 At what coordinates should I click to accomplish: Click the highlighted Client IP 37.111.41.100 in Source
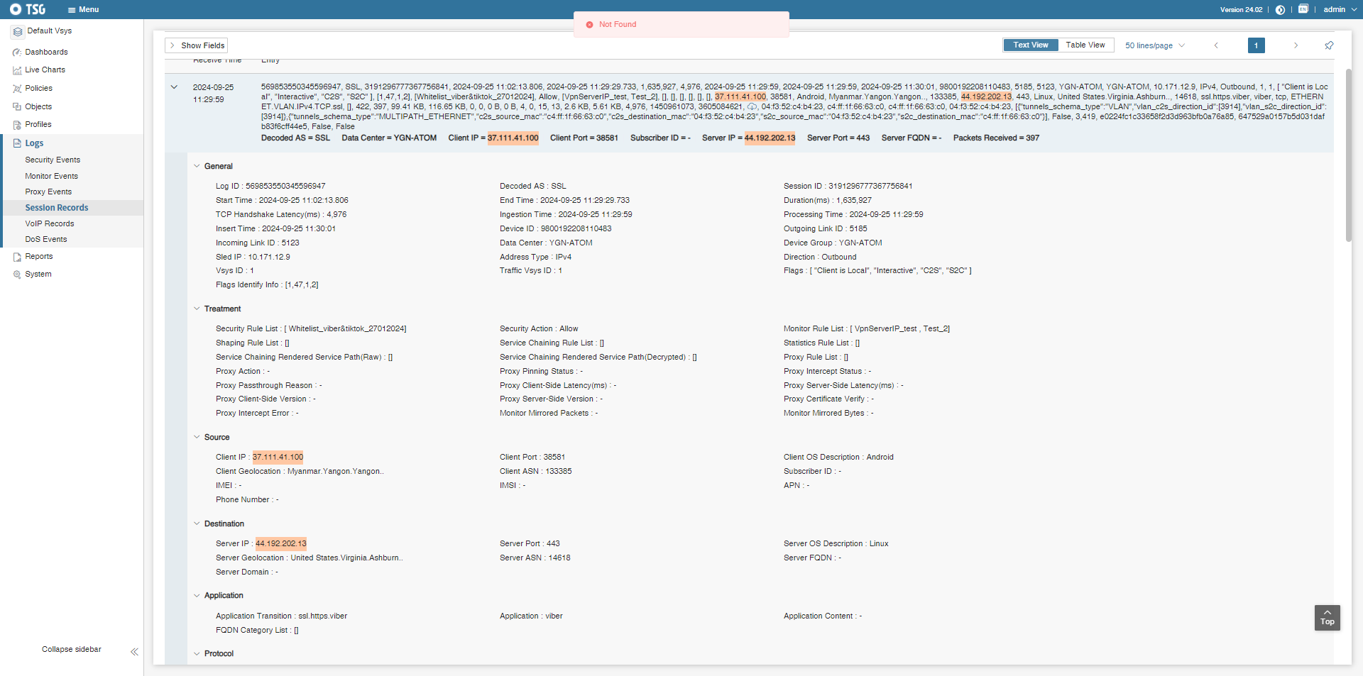pyautogui.click(x=278, y=458)
